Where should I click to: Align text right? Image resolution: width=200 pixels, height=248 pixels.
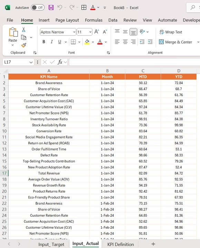coord(133,42)
